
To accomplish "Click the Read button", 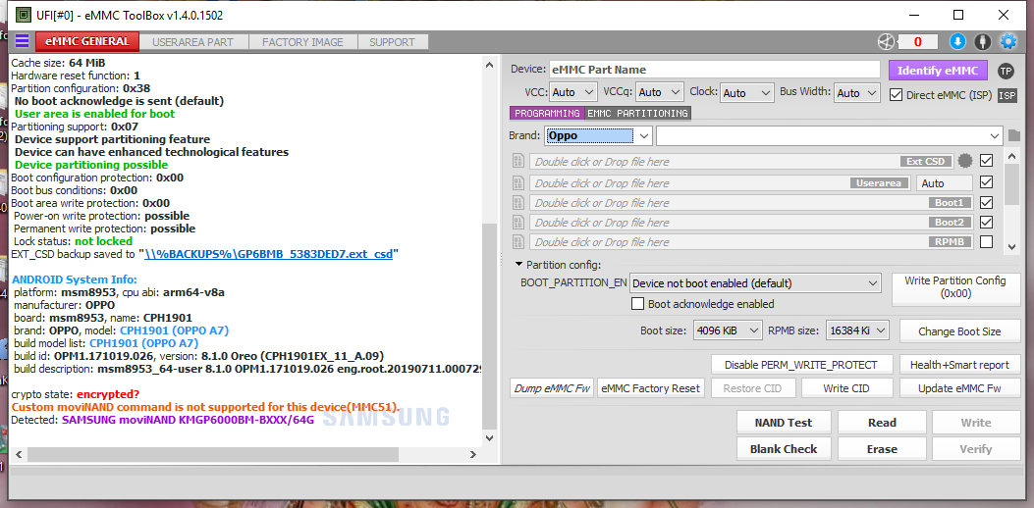I will click(x=882, y=423).
